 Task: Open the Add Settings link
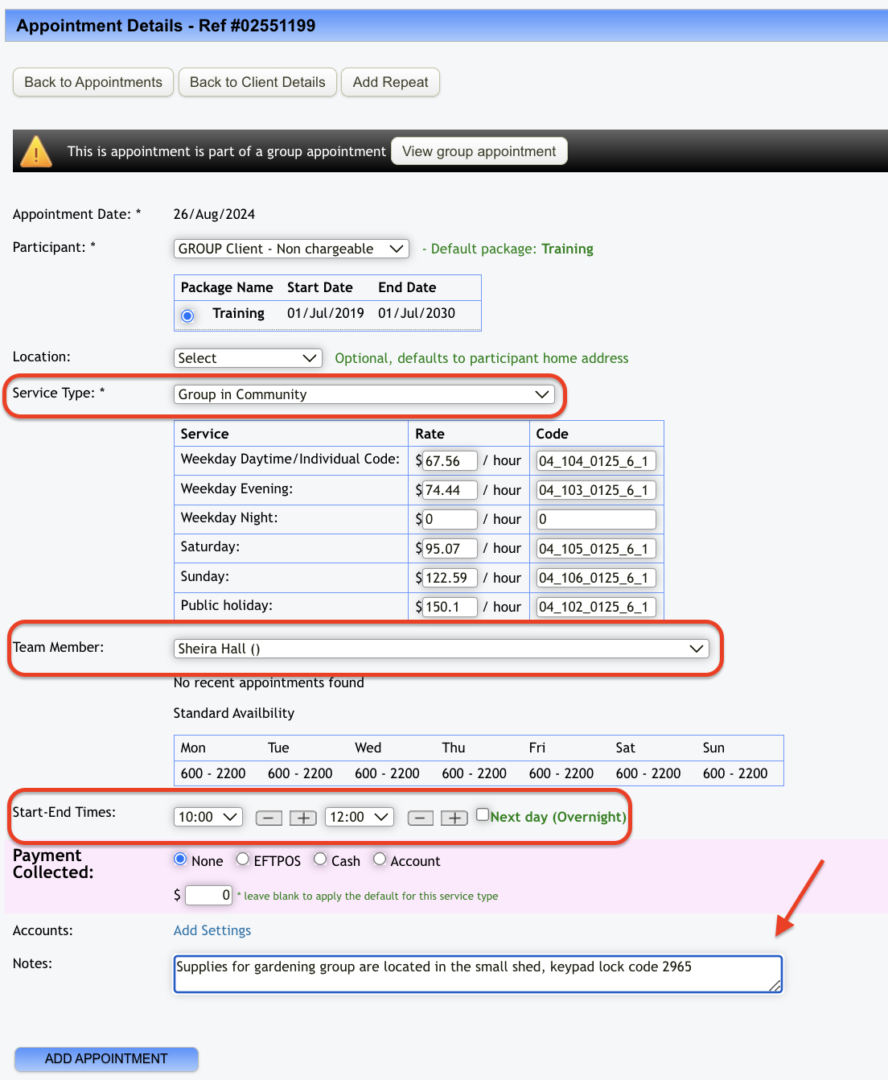click(x=212, y=930)
